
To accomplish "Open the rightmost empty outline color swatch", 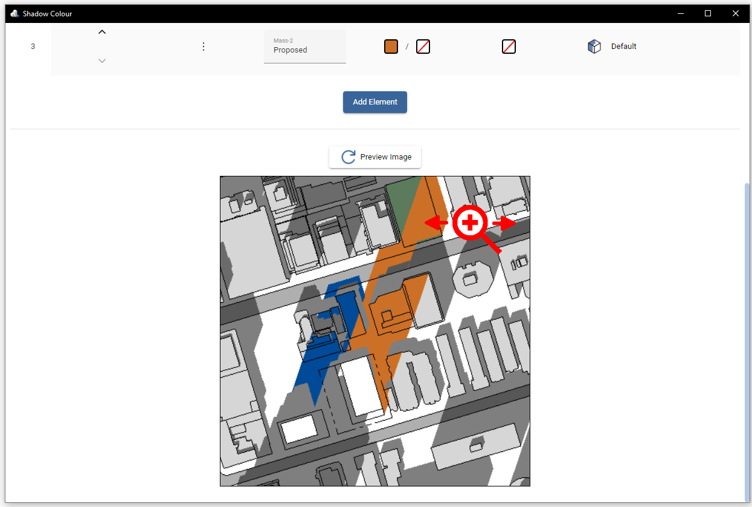I will 509,46.
